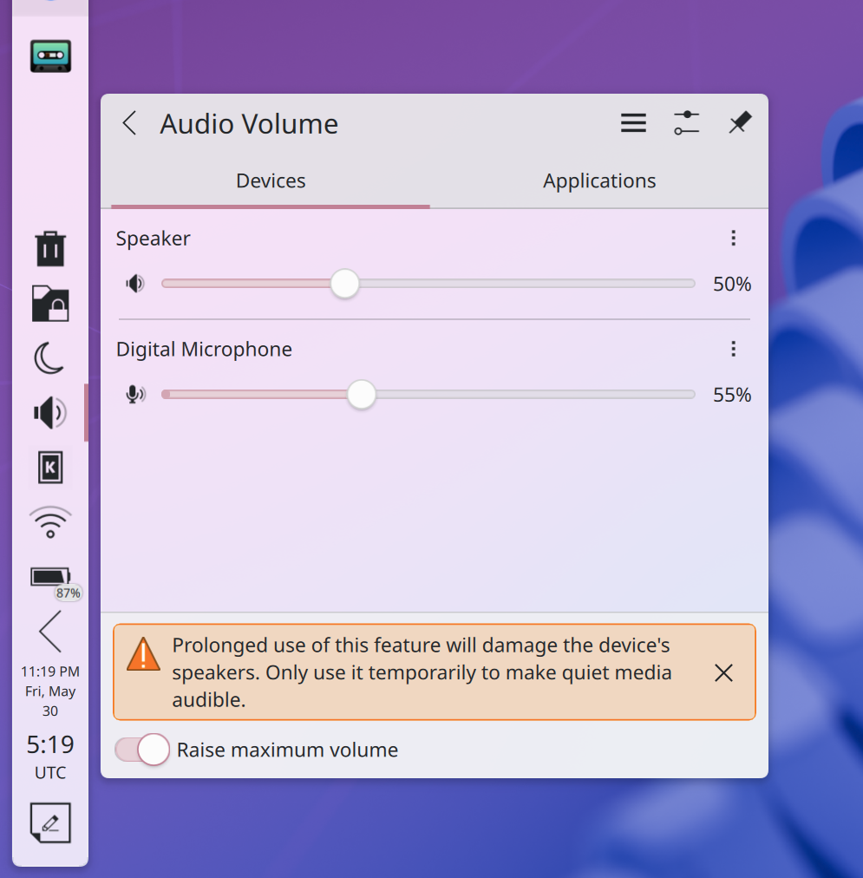Select the Devices tab

[271, 181]
